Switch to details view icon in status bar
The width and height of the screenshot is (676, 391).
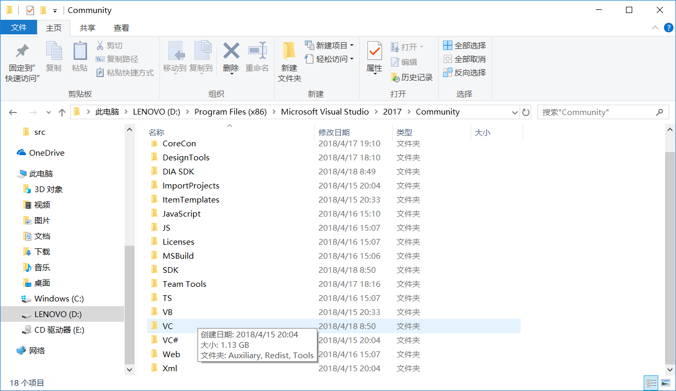[x=652, y=383]
